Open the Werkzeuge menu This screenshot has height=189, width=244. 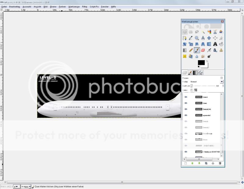click(74, 6)
